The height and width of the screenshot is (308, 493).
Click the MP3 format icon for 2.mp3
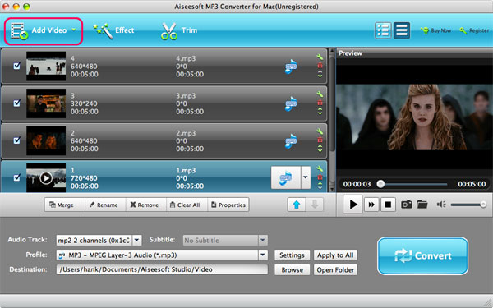(291, 140)
